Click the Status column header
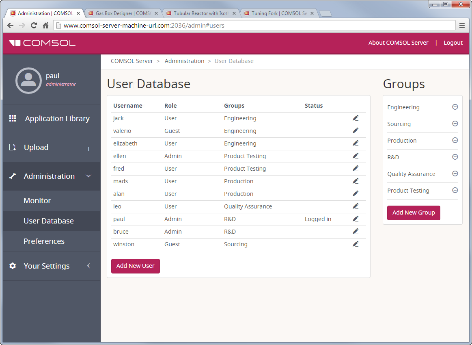This screenshot has height=345, width=472. point(314,106)
